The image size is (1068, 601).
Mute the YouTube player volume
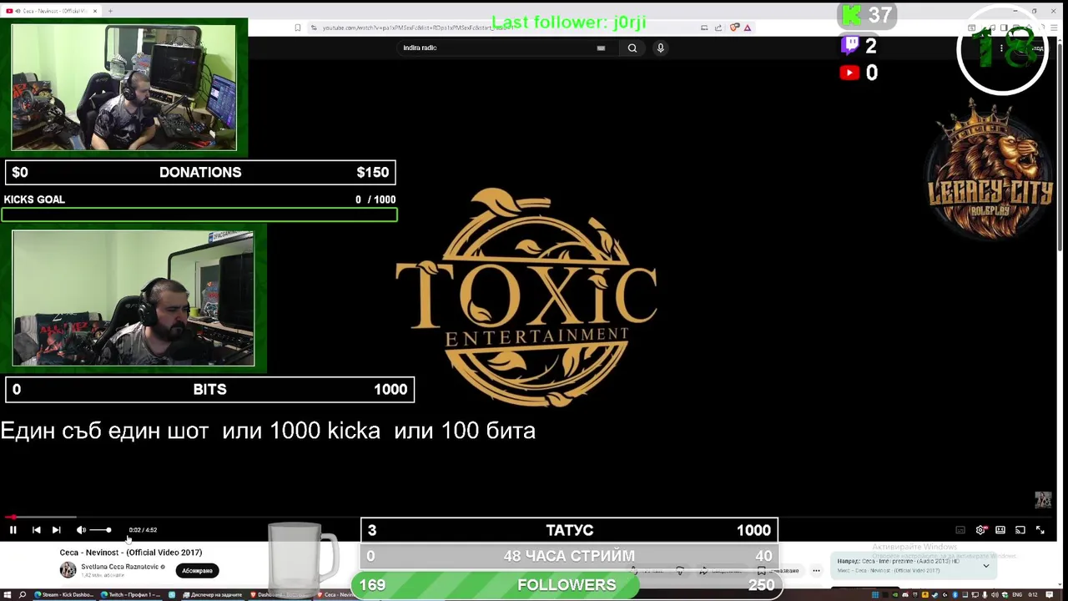81,530
